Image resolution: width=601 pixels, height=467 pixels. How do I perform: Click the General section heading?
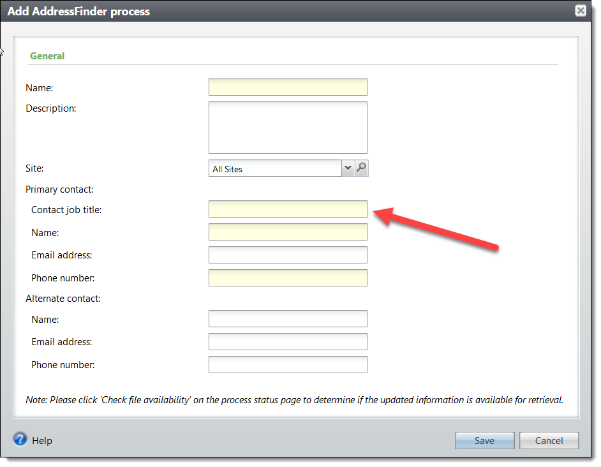click(47, 56)
